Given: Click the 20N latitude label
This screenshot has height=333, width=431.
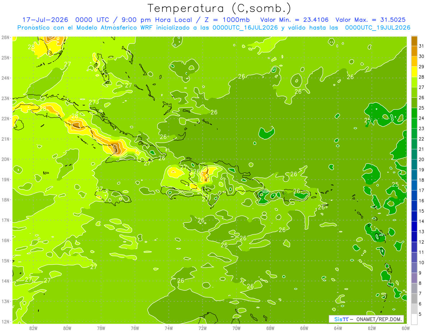Looking at the screenshot, I should pos(6,159).
